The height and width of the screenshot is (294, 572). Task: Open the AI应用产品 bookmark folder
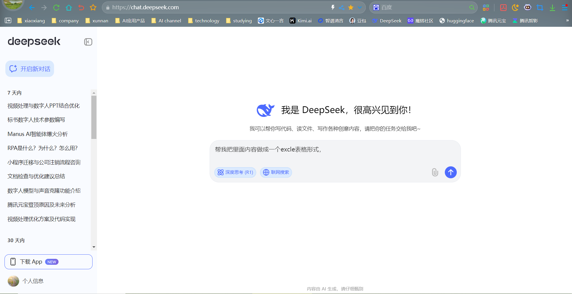130,21
